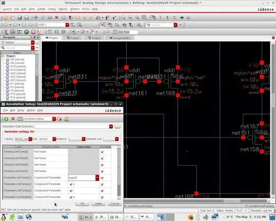Click browse button beside Simulation Data Directory

click(x=118, y=126)
